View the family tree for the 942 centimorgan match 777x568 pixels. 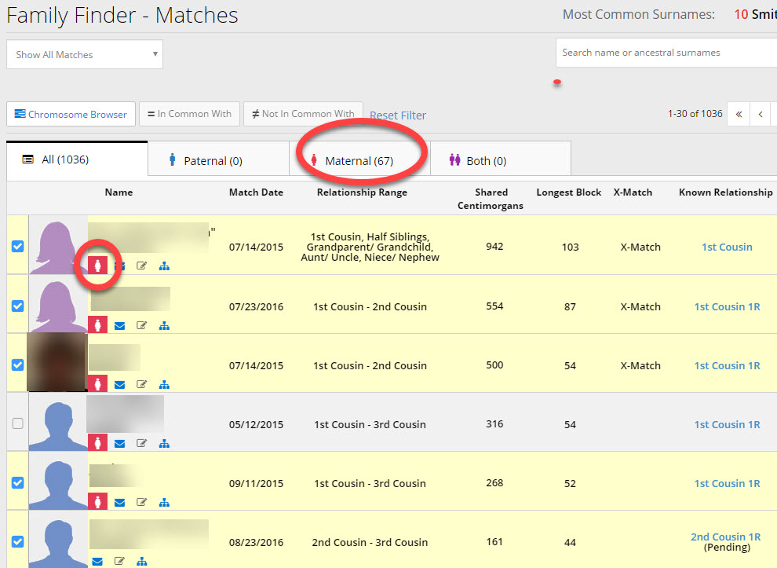164,266
